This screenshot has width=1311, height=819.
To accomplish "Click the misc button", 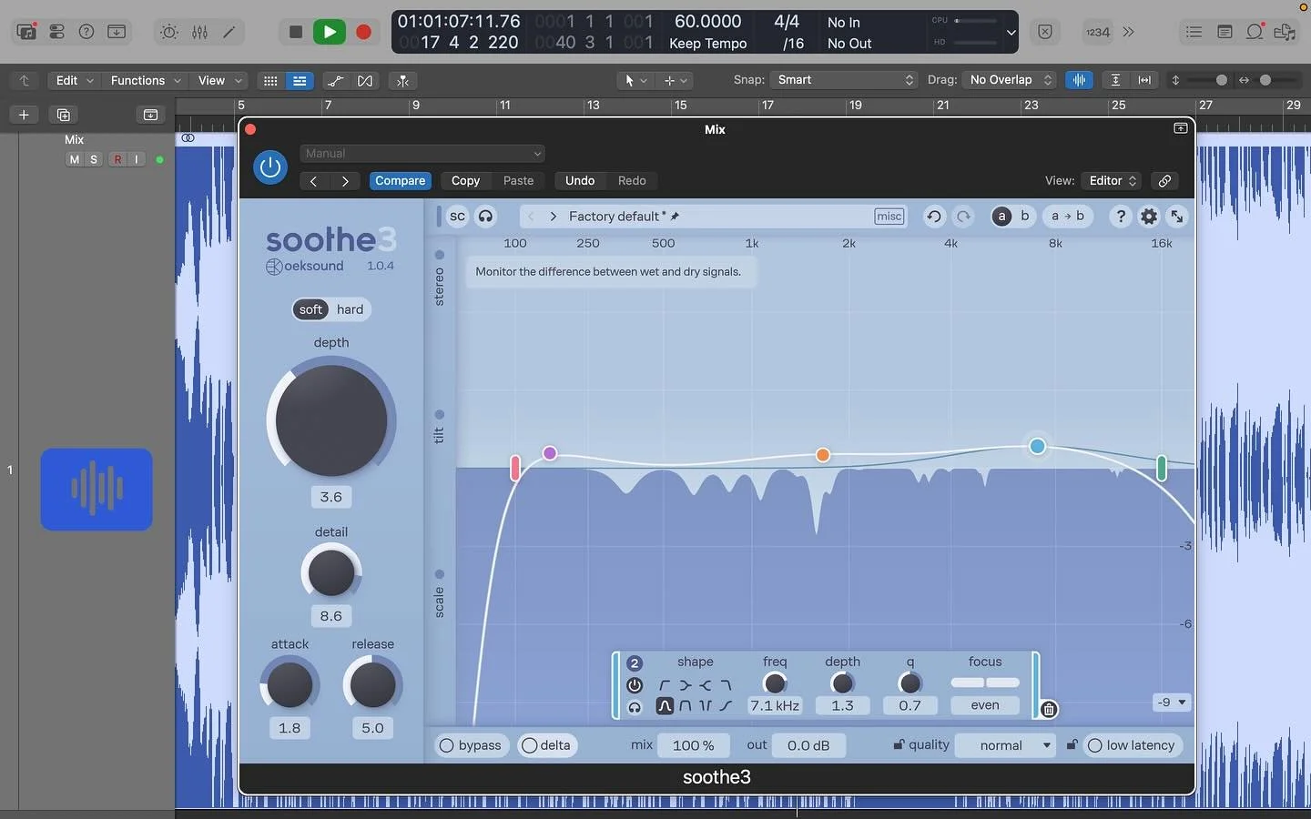I will point(889,217).
